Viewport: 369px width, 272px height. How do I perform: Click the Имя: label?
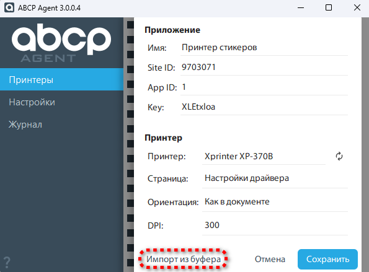[x=157, y=48]
